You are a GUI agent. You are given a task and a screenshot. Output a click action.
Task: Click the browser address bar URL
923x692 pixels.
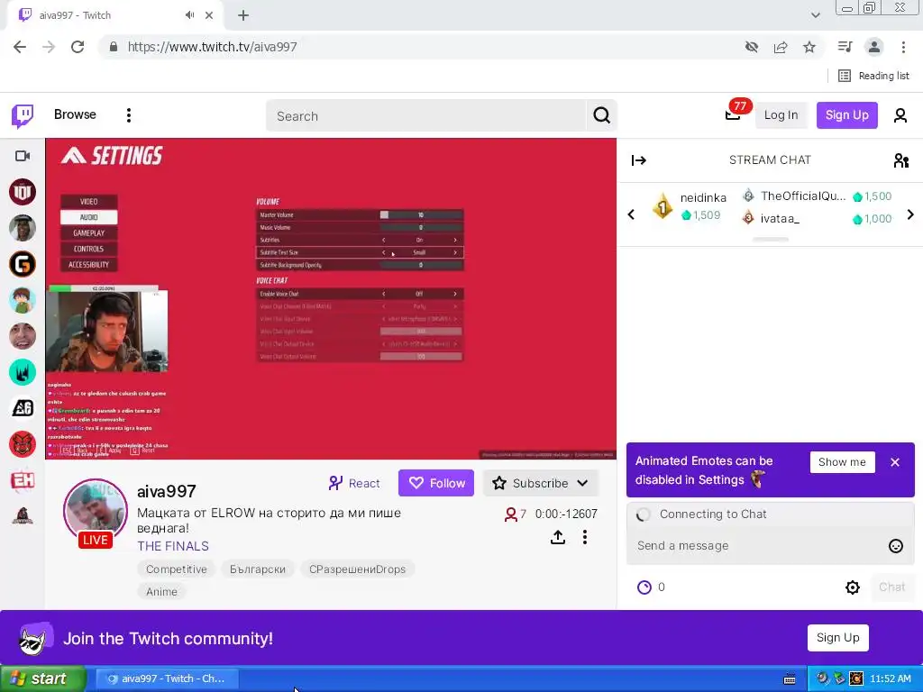pos(213,47)
